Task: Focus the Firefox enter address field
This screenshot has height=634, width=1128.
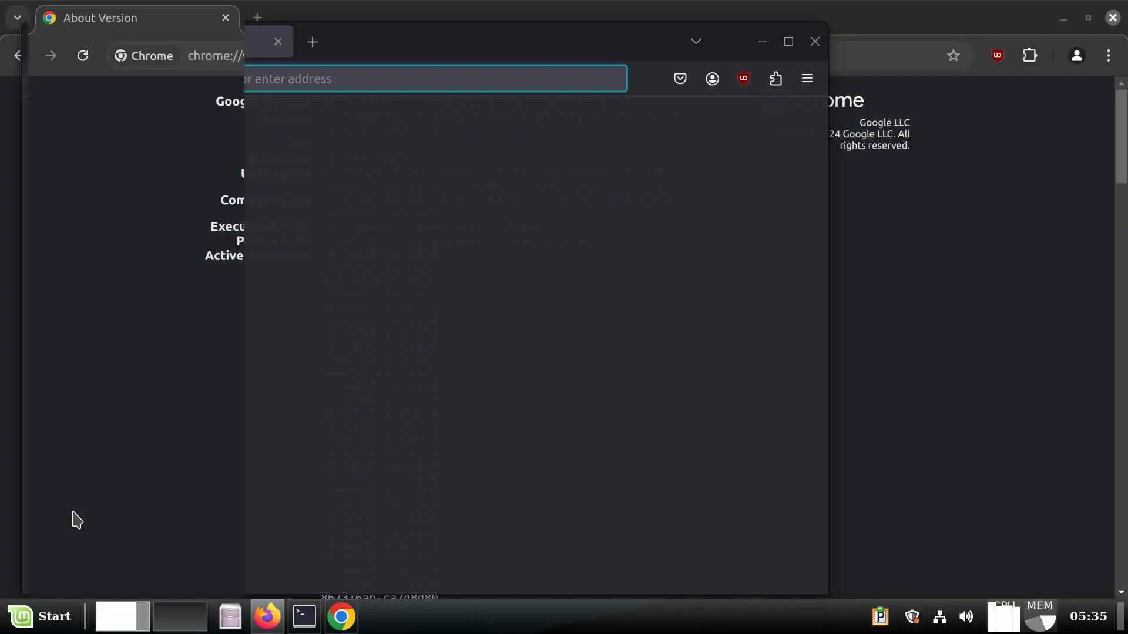Action: 435,79
